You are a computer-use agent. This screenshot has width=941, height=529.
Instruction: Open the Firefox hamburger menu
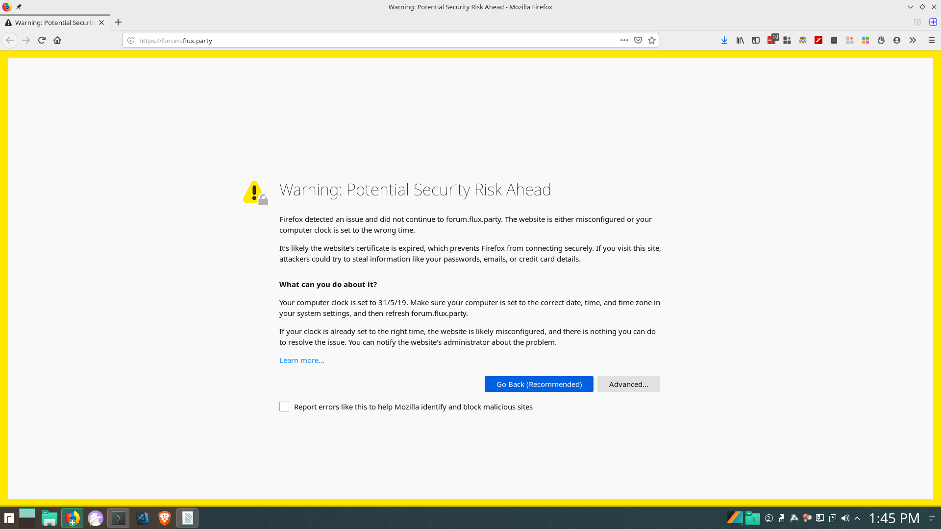pyautogui.click(x=931, y=40)
